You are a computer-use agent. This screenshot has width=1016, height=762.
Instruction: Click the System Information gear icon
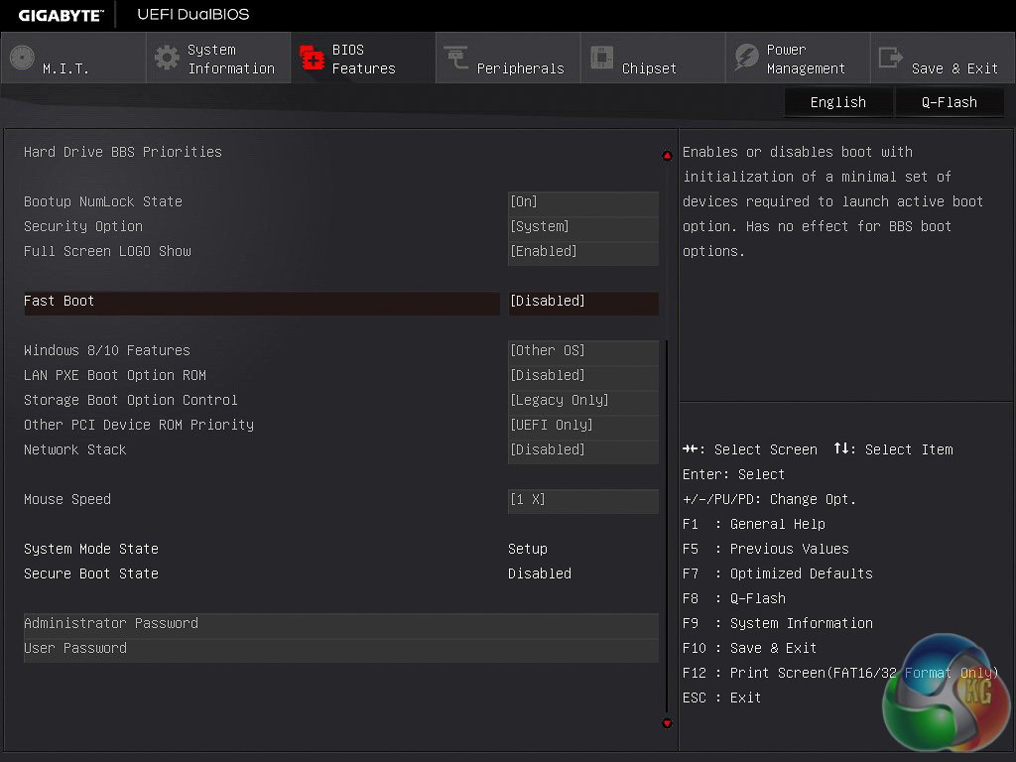pos(167,58)
